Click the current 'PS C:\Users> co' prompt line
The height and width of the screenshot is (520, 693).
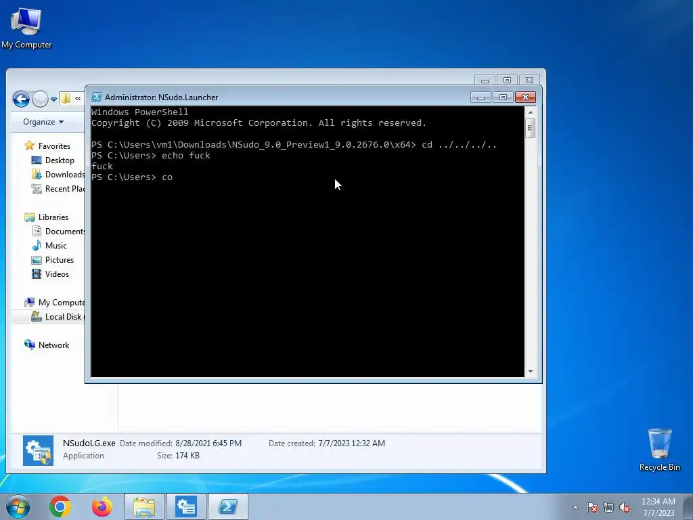tap(132, 177)
